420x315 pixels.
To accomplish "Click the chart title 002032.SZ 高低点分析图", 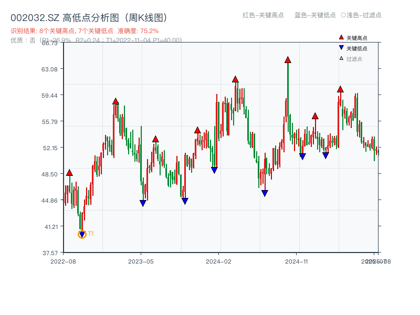I will [89, 16].
